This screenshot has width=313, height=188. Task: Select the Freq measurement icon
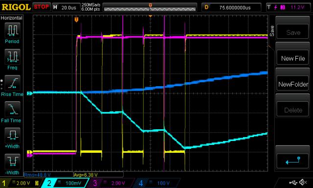coord(12,56)
